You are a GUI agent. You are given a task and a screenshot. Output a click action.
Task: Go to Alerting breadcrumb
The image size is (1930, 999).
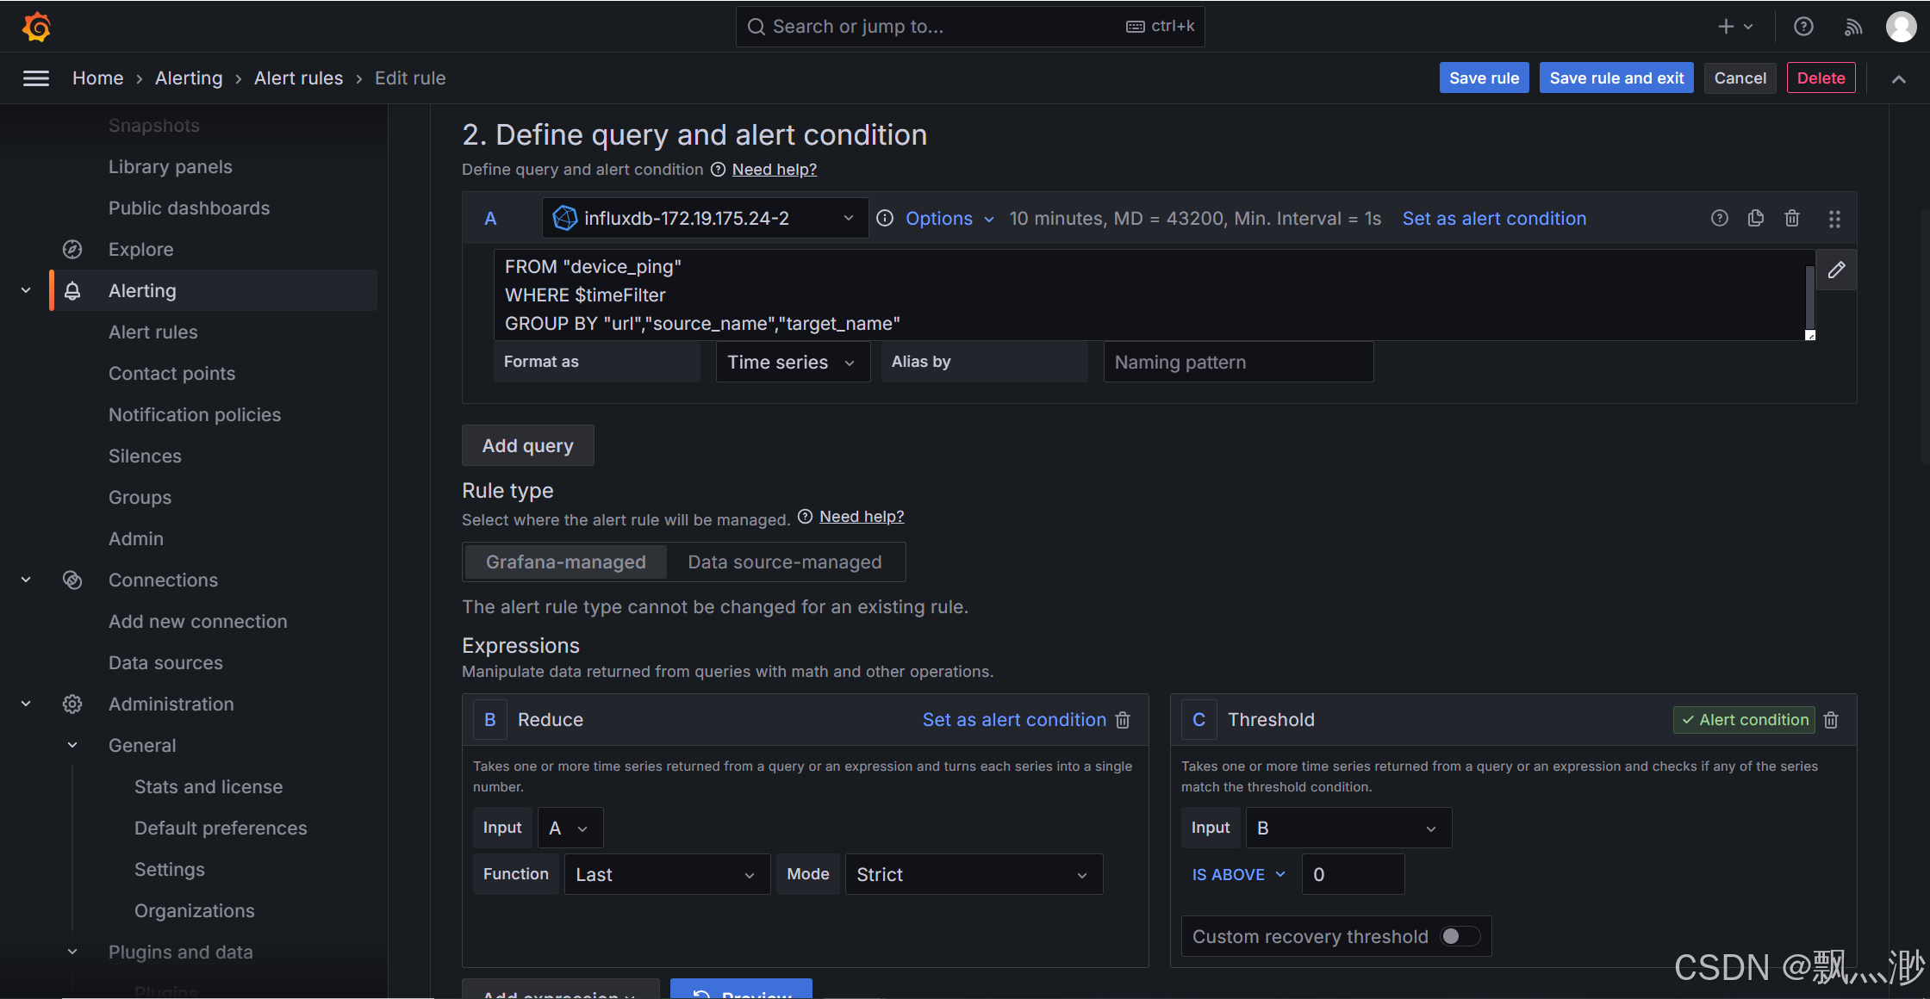(189, 78)
